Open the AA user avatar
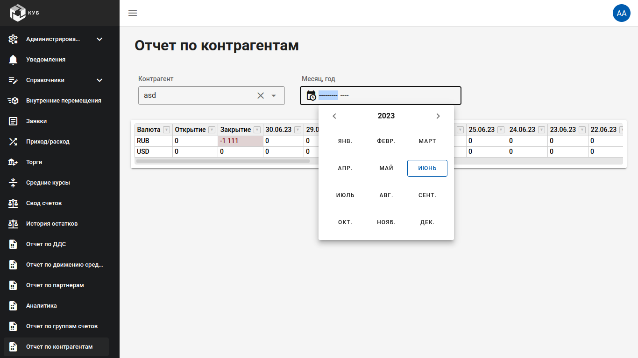This screenshot has width=638, height=358. [622, 13]
